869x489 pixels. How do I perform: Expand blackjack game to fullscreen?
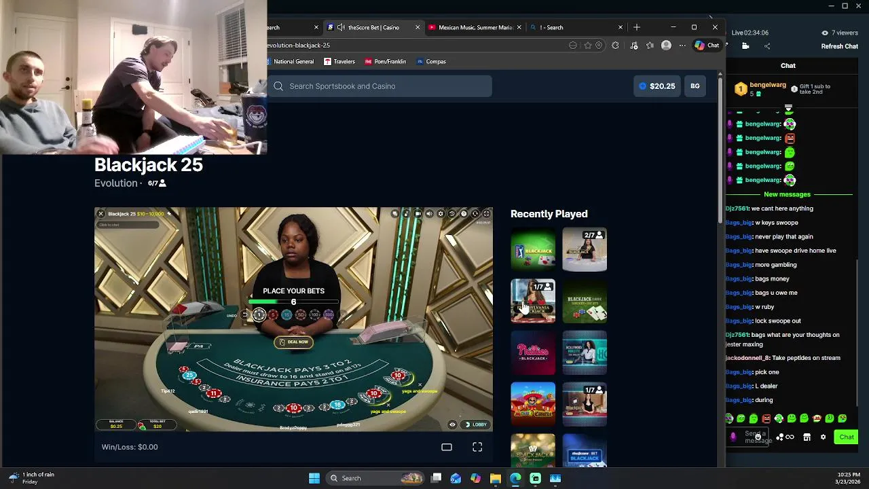(x=486, y=214)
